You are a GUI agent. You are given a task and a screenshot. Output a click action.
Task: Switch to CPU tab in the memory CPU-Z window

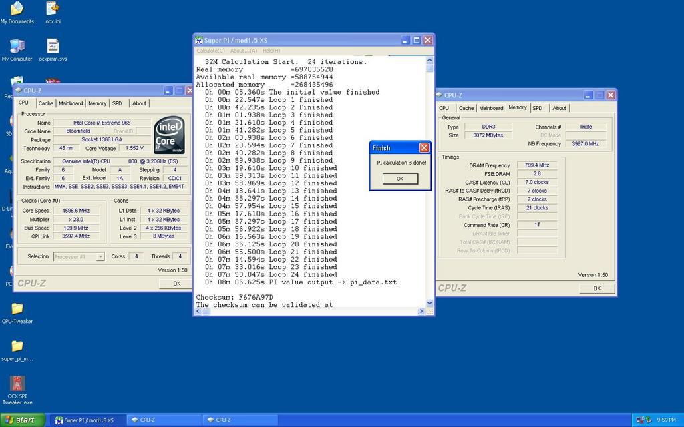[444, 108]
